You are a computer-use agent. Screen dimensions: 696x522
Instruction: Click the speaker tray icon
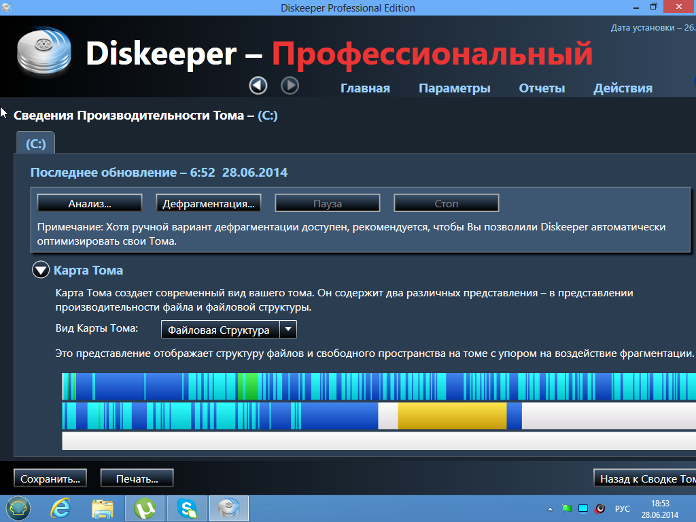pos(599,508)
